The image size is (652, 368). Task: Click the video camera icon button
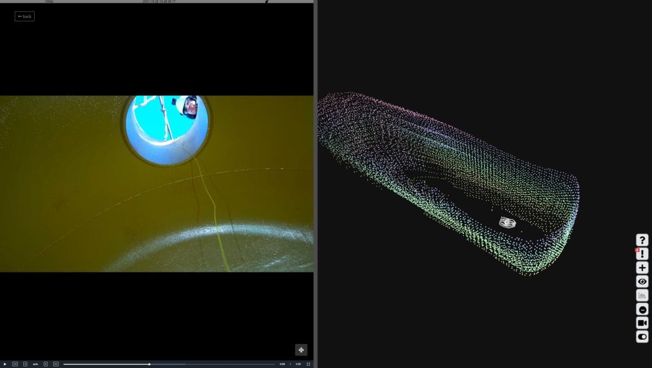(642, 323)
